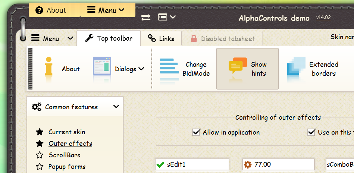Click the swap arrows icon in title bar

146,18
